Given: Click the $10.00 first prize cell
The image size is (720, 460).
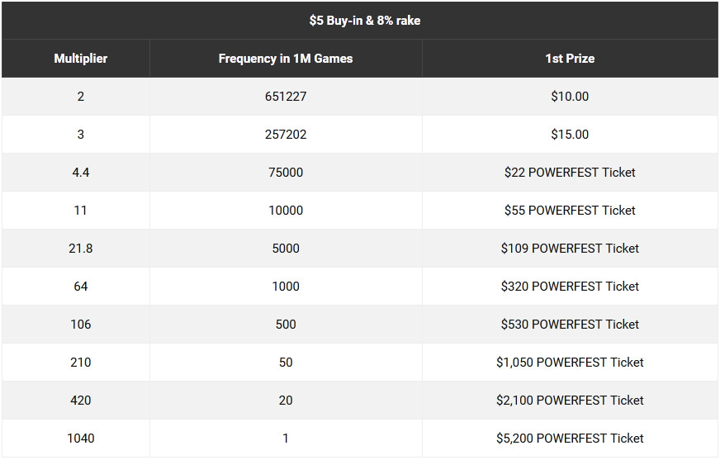Looking at the screenshot, I should (x=570, y=97).
